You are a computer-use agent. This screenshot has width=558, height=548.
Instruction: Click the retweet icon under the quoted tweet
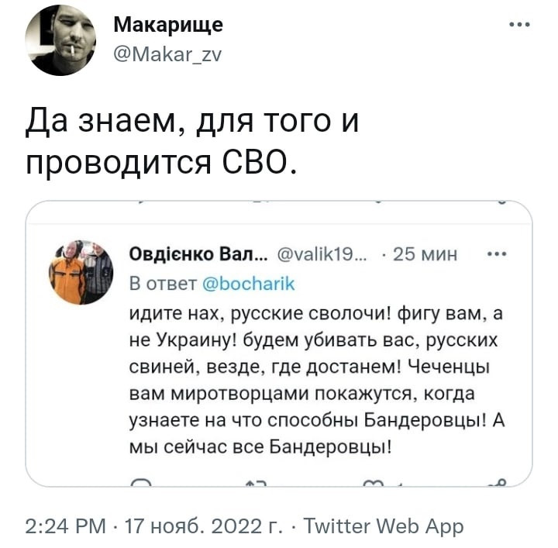point(256,482)
